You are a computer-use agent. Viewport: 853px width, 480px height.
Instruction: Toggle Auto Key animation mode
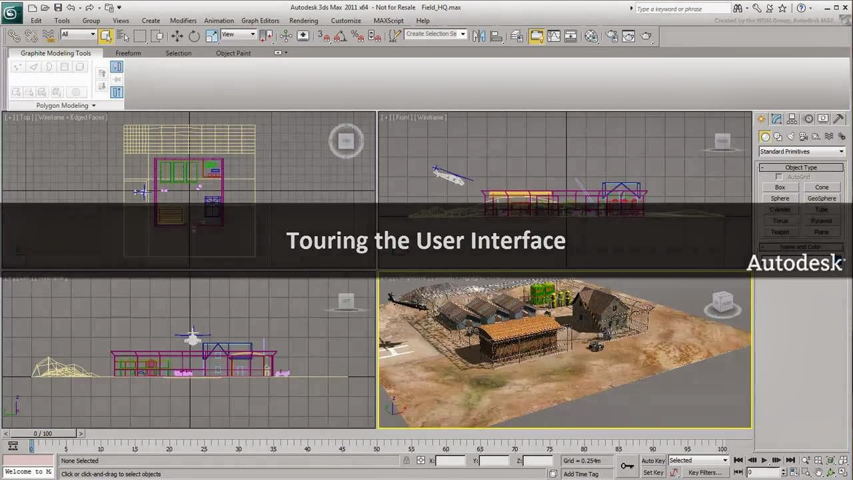(x=653, y=460)
